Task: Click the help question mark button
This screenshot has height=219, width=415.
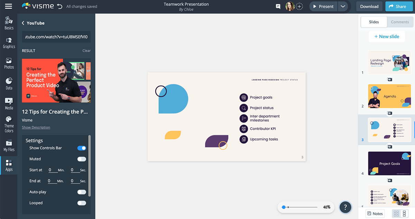Action: pos(345,207)
